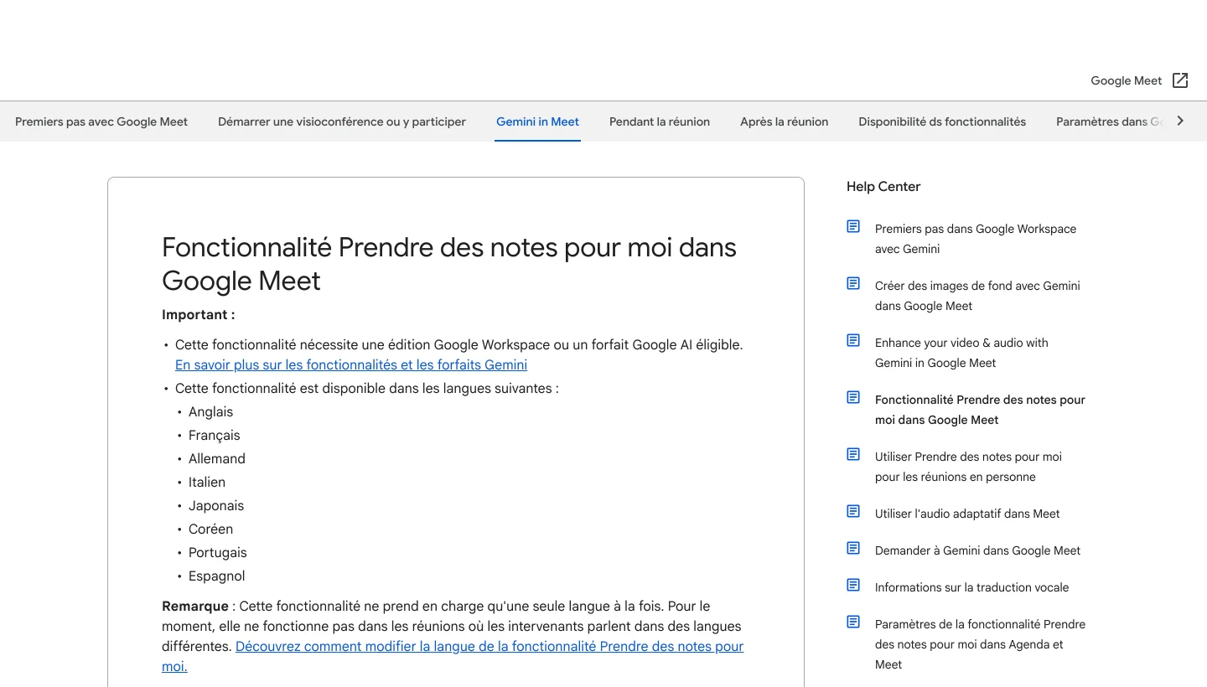Screen dimensions: 1207x687
Task: Open Demander à Gemini dans Google Meet article
Action: 977,550
